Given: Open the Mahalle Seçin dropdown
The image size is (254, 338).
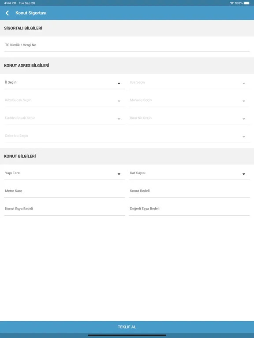Looking at the screenshot, I should click(189, 100).
